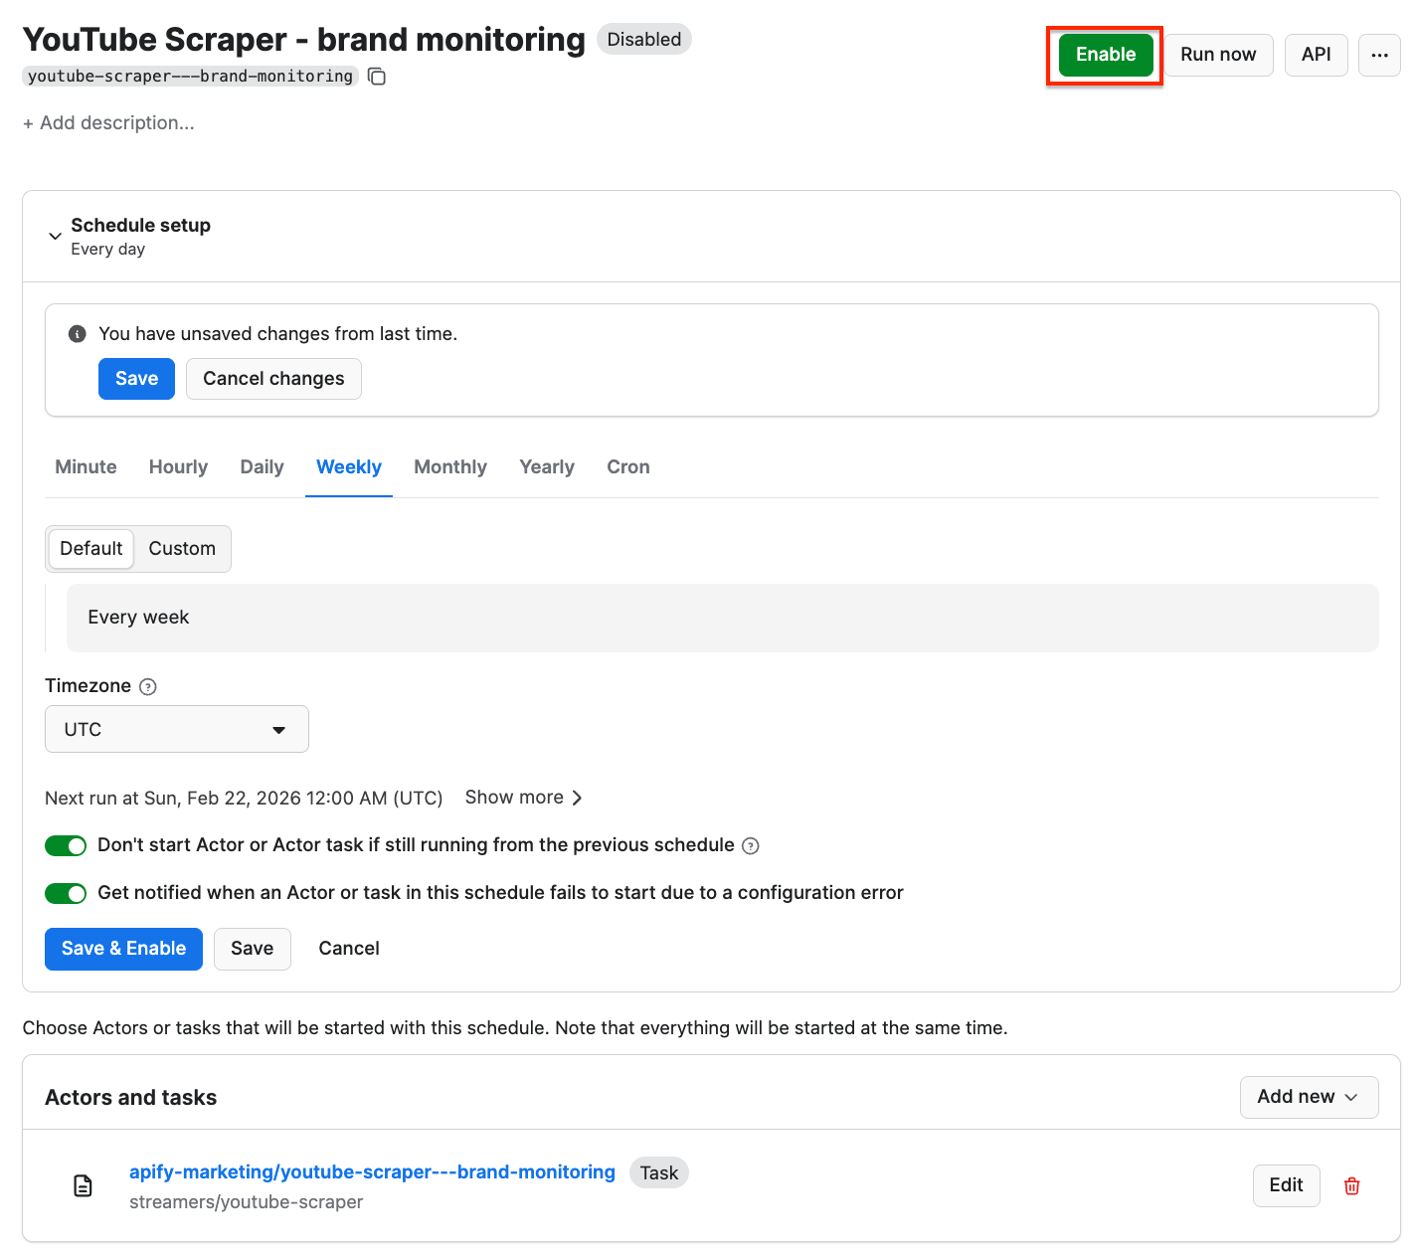Expand Show more next run times
1416x1255 pixels.
point(524,798)
